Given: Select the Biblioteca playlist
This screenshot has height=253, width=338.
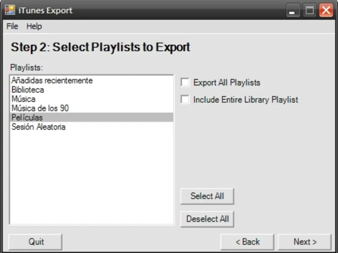Looking at the screenshot, I should pos(92,90).
